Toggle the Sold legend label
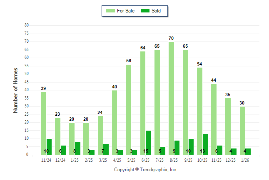This screenshot has width=269, height=180. (x=157, y=11)
